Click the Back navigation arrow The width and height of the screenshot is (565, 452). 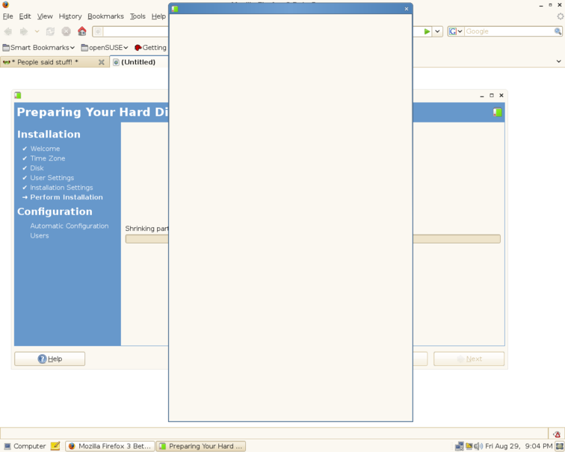[x=8, y=31]
